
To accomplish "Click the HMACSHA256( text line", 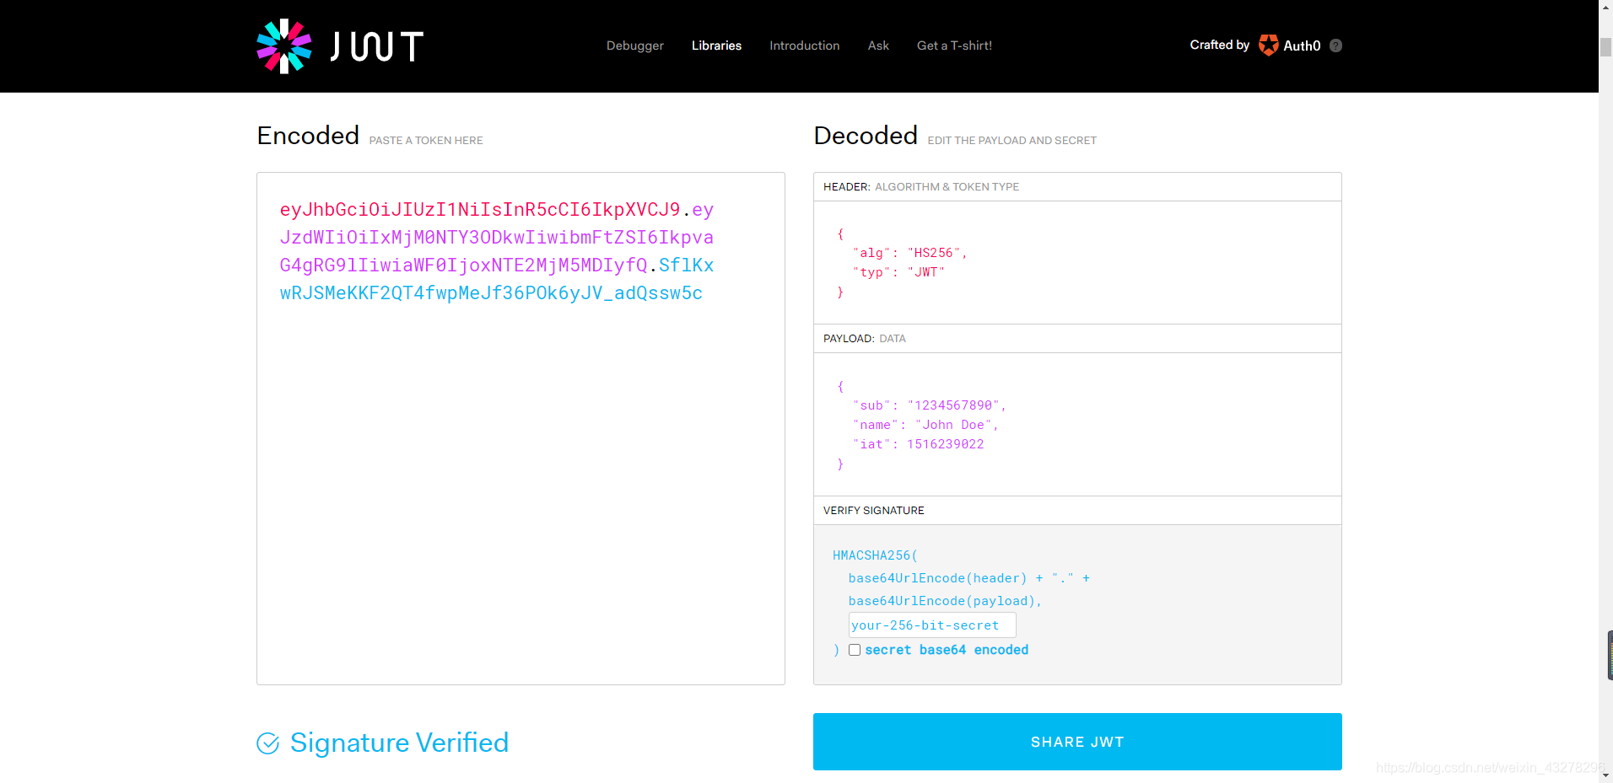I will 875,555.
